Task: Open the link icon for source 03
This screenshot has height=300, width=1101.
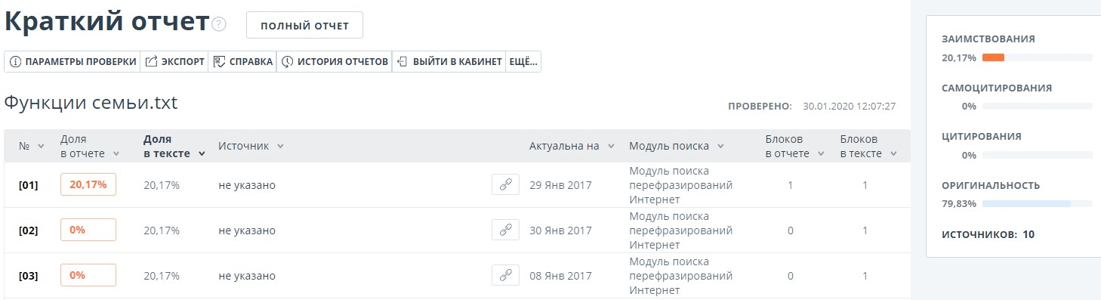Action: click(505, 275)
